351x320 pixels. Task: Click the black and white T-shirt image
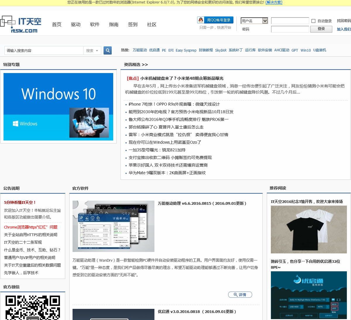[x=309, y=229]
